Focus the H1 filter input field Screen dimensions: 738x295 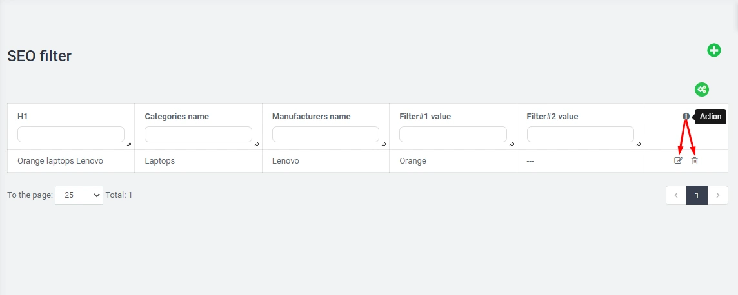point(70,134)
